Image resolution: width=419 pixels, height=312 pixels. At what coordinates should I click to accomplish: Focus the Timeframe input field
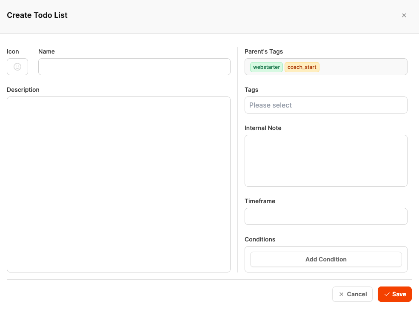coord(326,216)
